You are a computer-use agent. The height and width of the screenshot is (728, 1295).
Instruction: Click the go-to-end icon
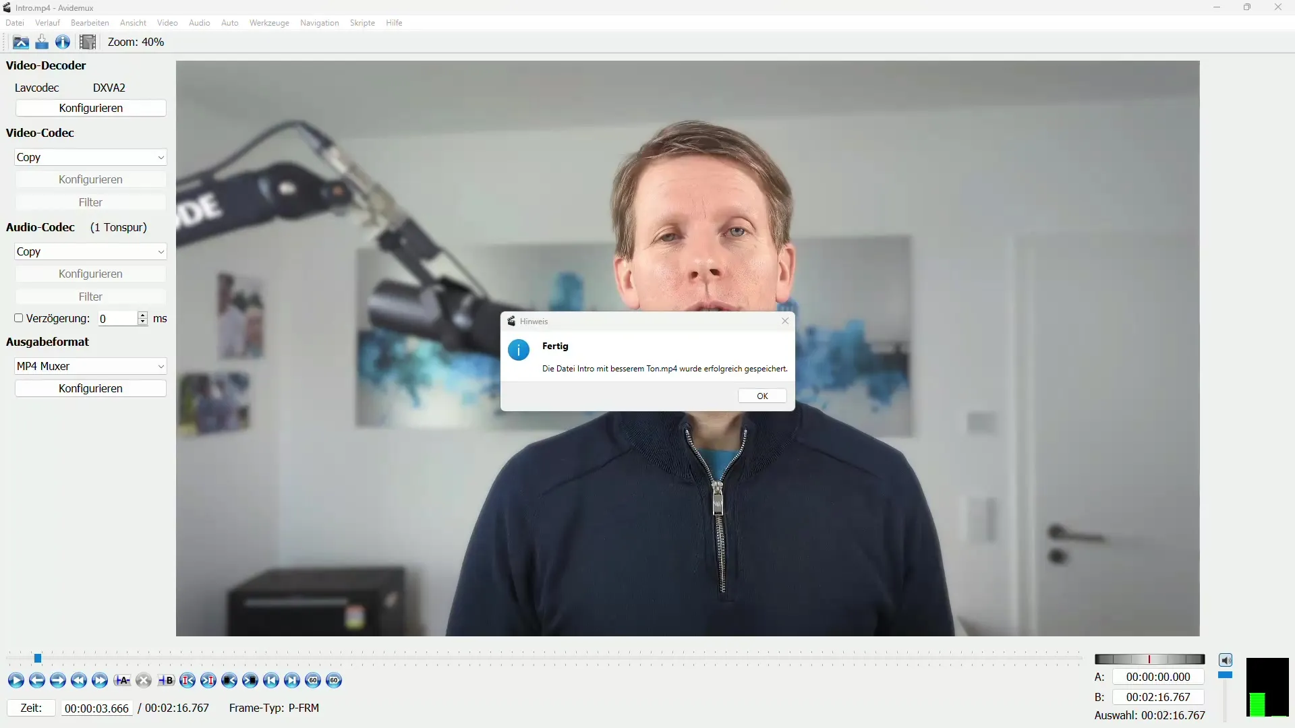(x=292, y=680)
